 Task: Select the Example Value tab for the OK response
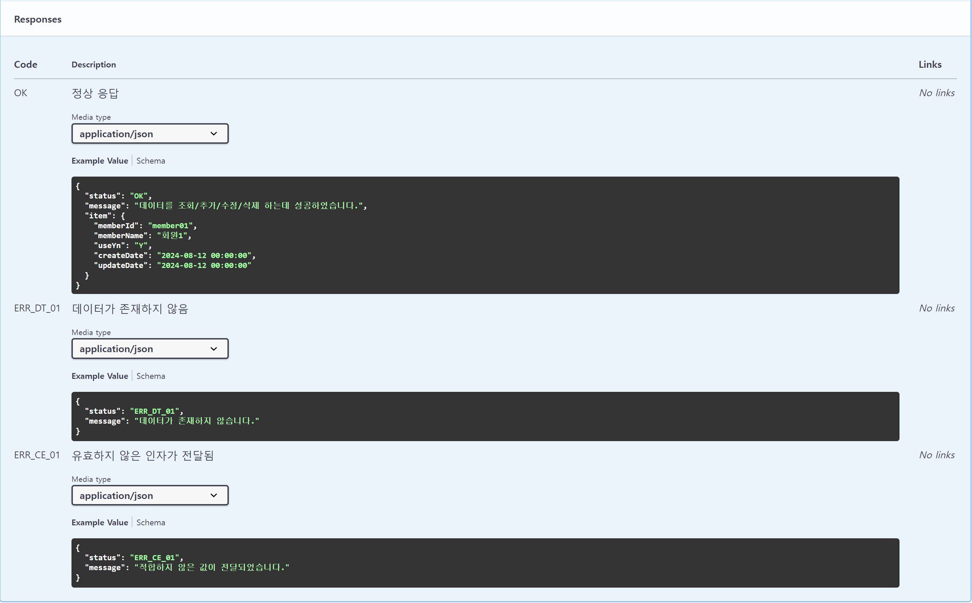100,161
